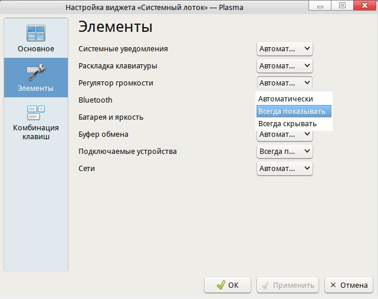
Task: Select Всегда показывать in the list
Action: pos(291,111)
